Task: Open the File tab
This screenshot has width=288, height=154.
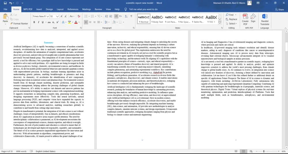Action: pos(5,10)
